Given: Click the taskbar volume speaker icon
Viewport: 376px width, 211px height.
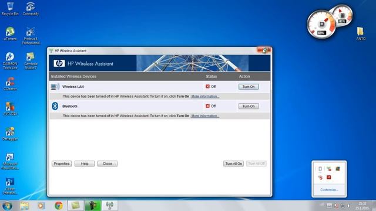Looking at the screenshot, I should coord(349,206).
